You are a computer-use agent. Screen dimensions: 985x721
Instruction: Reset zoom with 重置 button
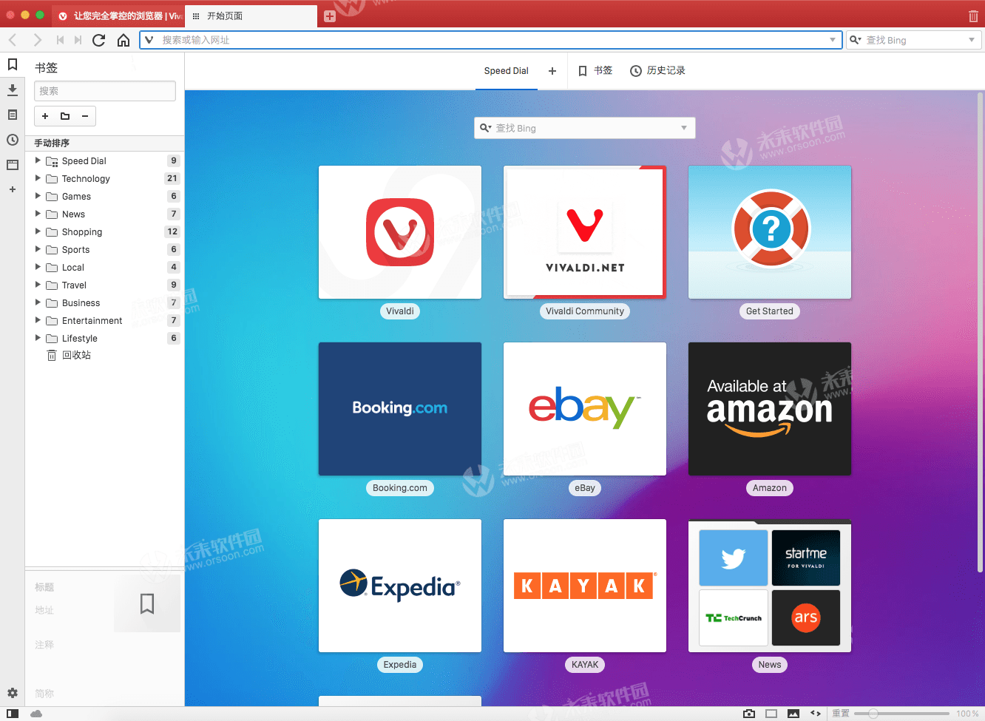(x=841, y=714)
